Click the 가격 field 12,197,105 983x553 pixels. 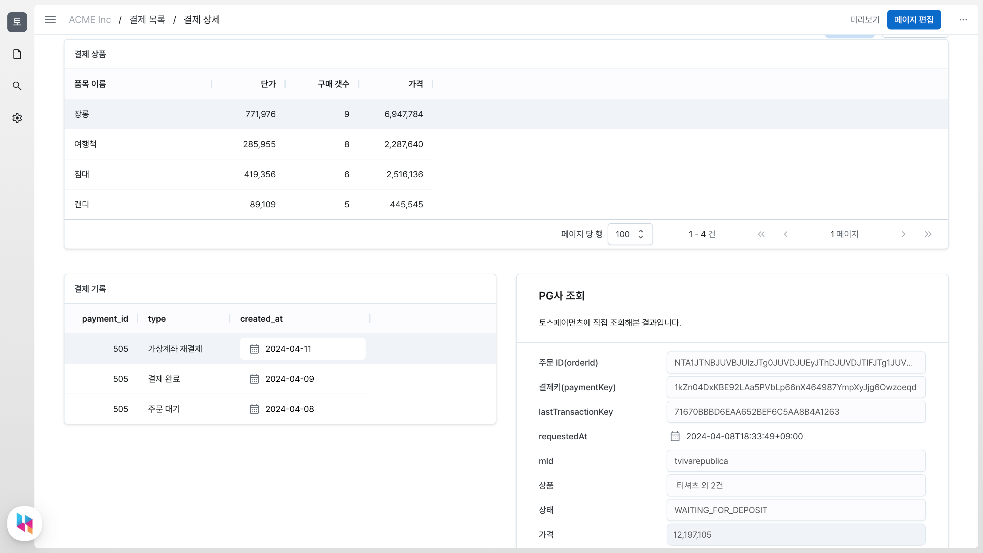[796, 534]
